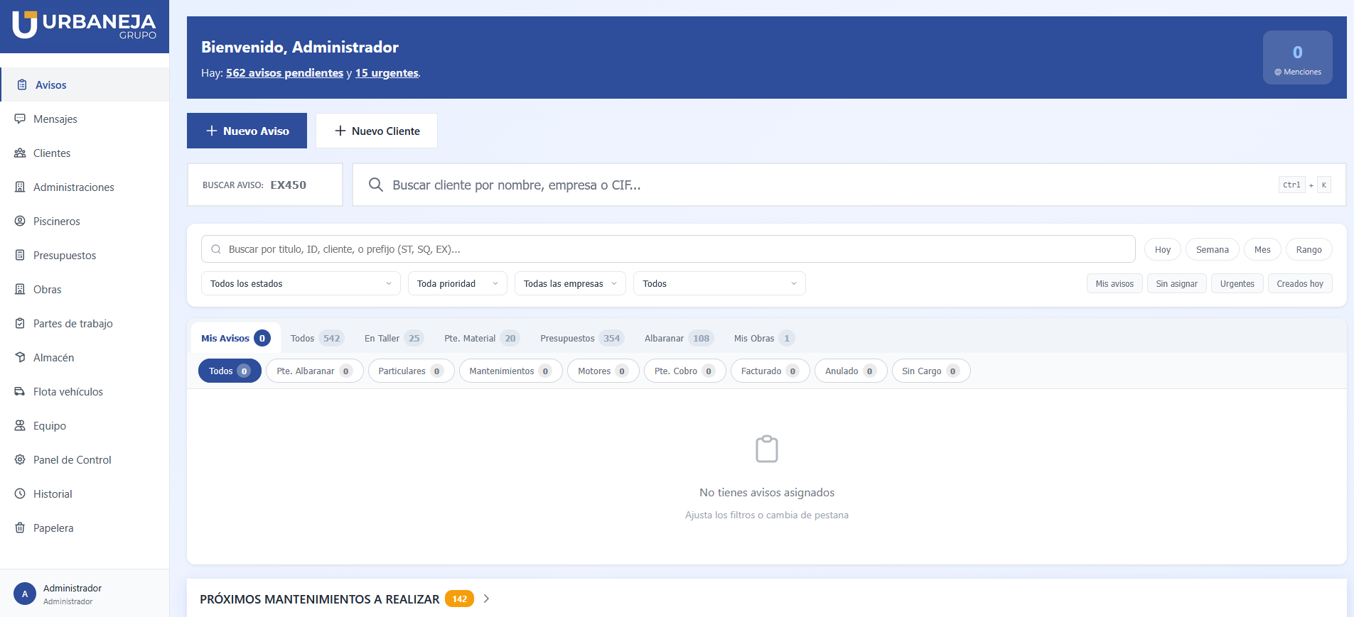The height and width of the screenshot is (617, 1354).
Task: Click the Urbaneja Grupo logo
Action: [x=84, y=25]
